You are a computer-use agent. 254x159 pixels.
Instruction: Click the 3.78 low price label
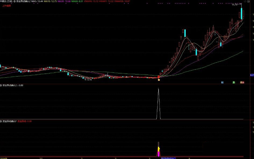tap(89, 79)
